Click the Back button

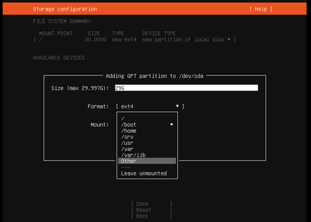click(151, 216)
